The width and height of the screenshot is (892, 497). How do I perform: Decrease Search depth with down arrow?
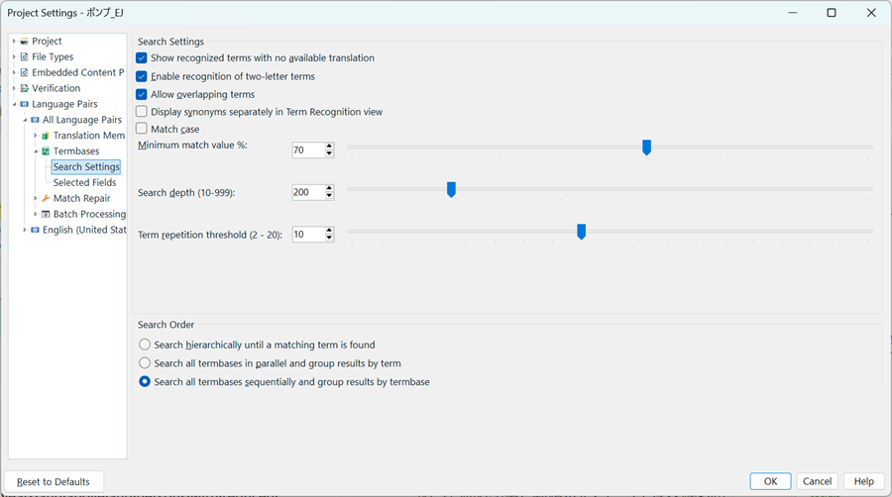pyautogui.click(x=329, y=196)
